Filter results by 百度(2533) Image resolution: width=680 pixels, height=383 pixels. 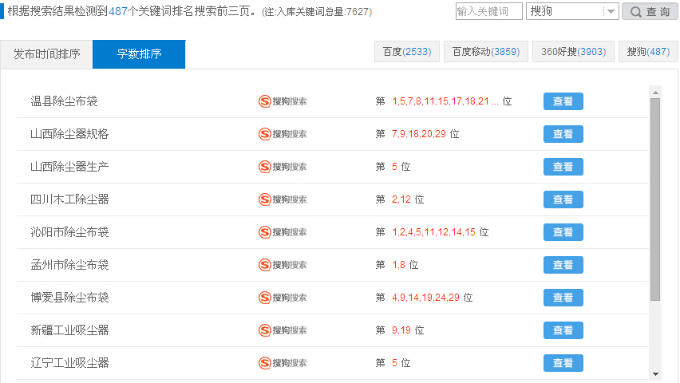[407, 52]
